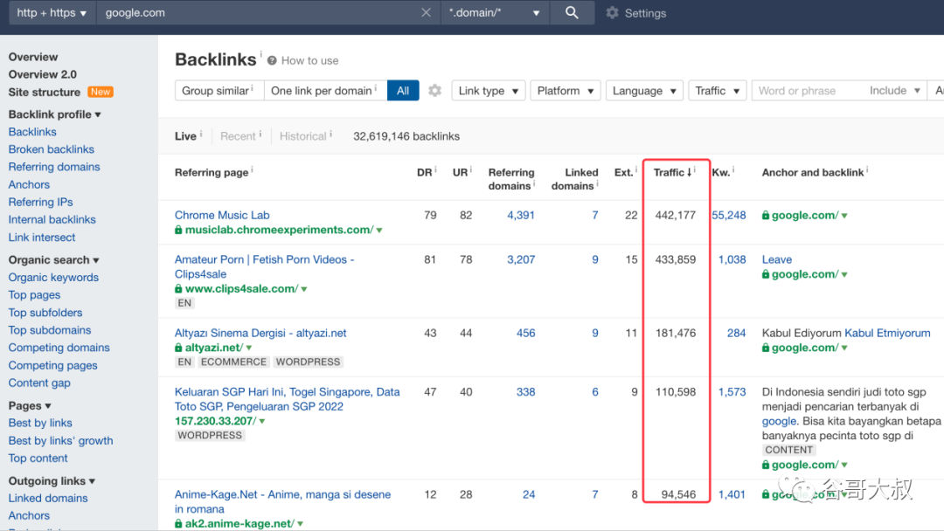Open Referring IPs sidebar link
The image size is (944, 531).
[40, 202]
